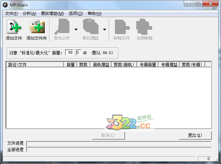This screenshot has width=221, height=164.
Task: Open the 文件(F) menu
Action: coord(12,14)
